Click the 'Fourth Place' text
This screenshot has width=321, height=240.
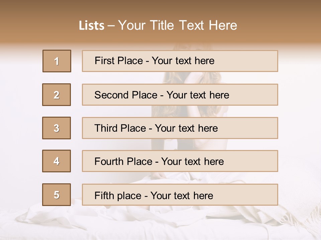click(x=123, y=161)
